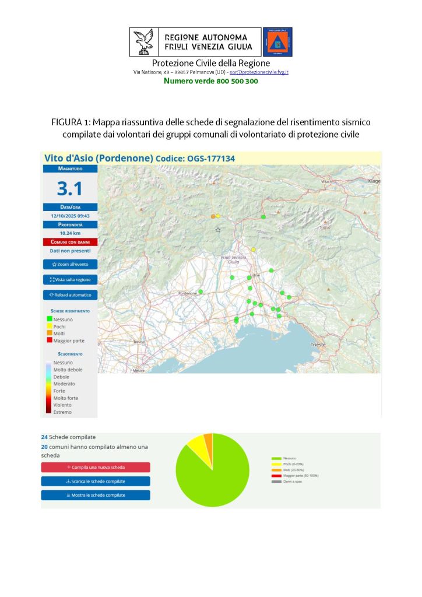Click the yellow marker north of Udine
Image resolution: width=422 pixels, height=597 pixels.
[x=254, y=250]
